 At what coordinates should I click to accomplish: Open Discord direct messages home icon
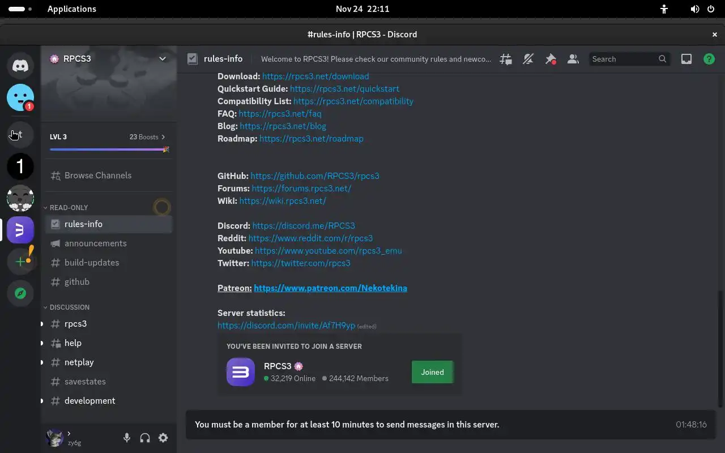(x=20, y=66)
